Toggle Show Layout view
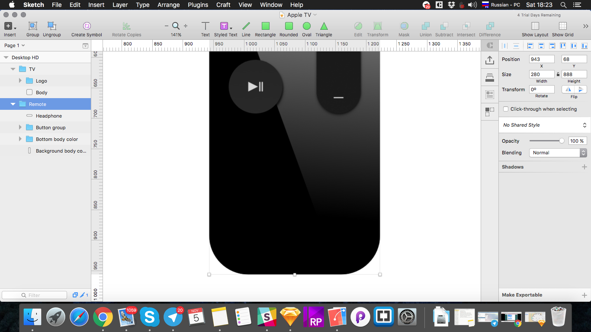The width and height of the screenshot is (591, 332). 535,26
